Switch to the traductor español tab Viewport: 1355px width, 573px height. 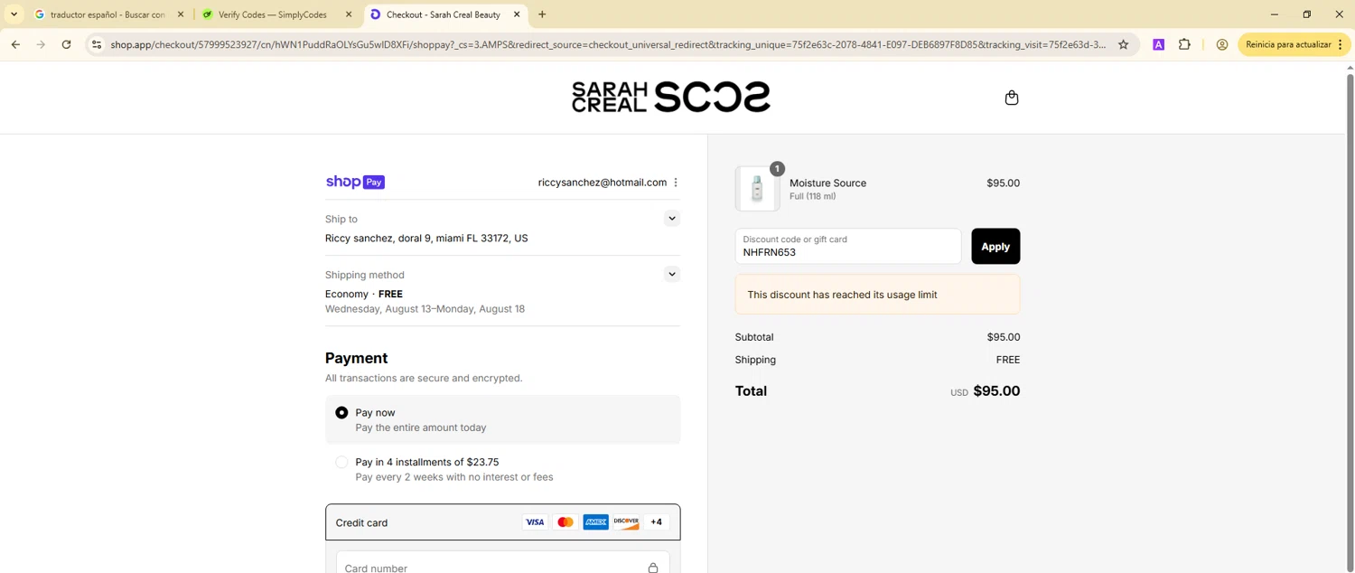click(x=109, y=14)
